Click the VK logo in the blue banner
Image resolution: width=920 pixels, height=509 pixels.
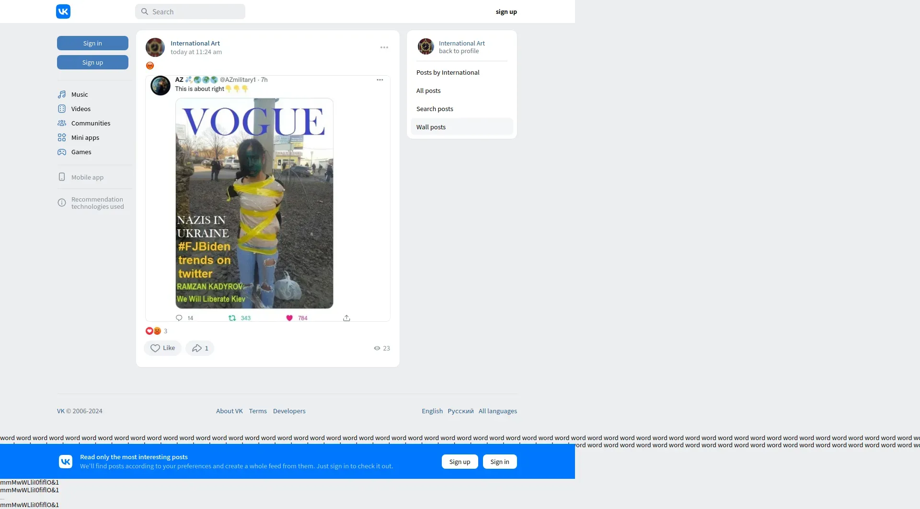point(66,462)
